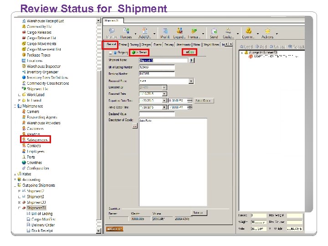328x246 pixels.
Task: Open the Transactions toolbar icon
Action: coord(194,33)
